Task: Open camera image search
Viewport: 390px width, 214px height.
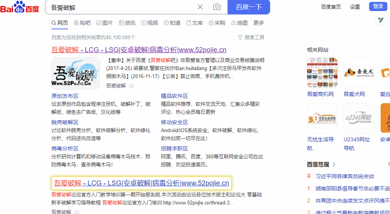Action: pos(216,7)
